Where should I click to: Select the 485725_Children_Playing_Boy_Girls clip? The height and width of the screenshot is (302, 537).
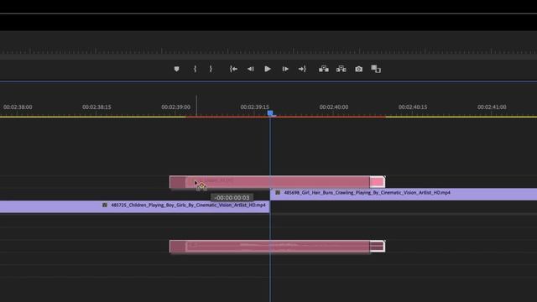click(134, 206)
